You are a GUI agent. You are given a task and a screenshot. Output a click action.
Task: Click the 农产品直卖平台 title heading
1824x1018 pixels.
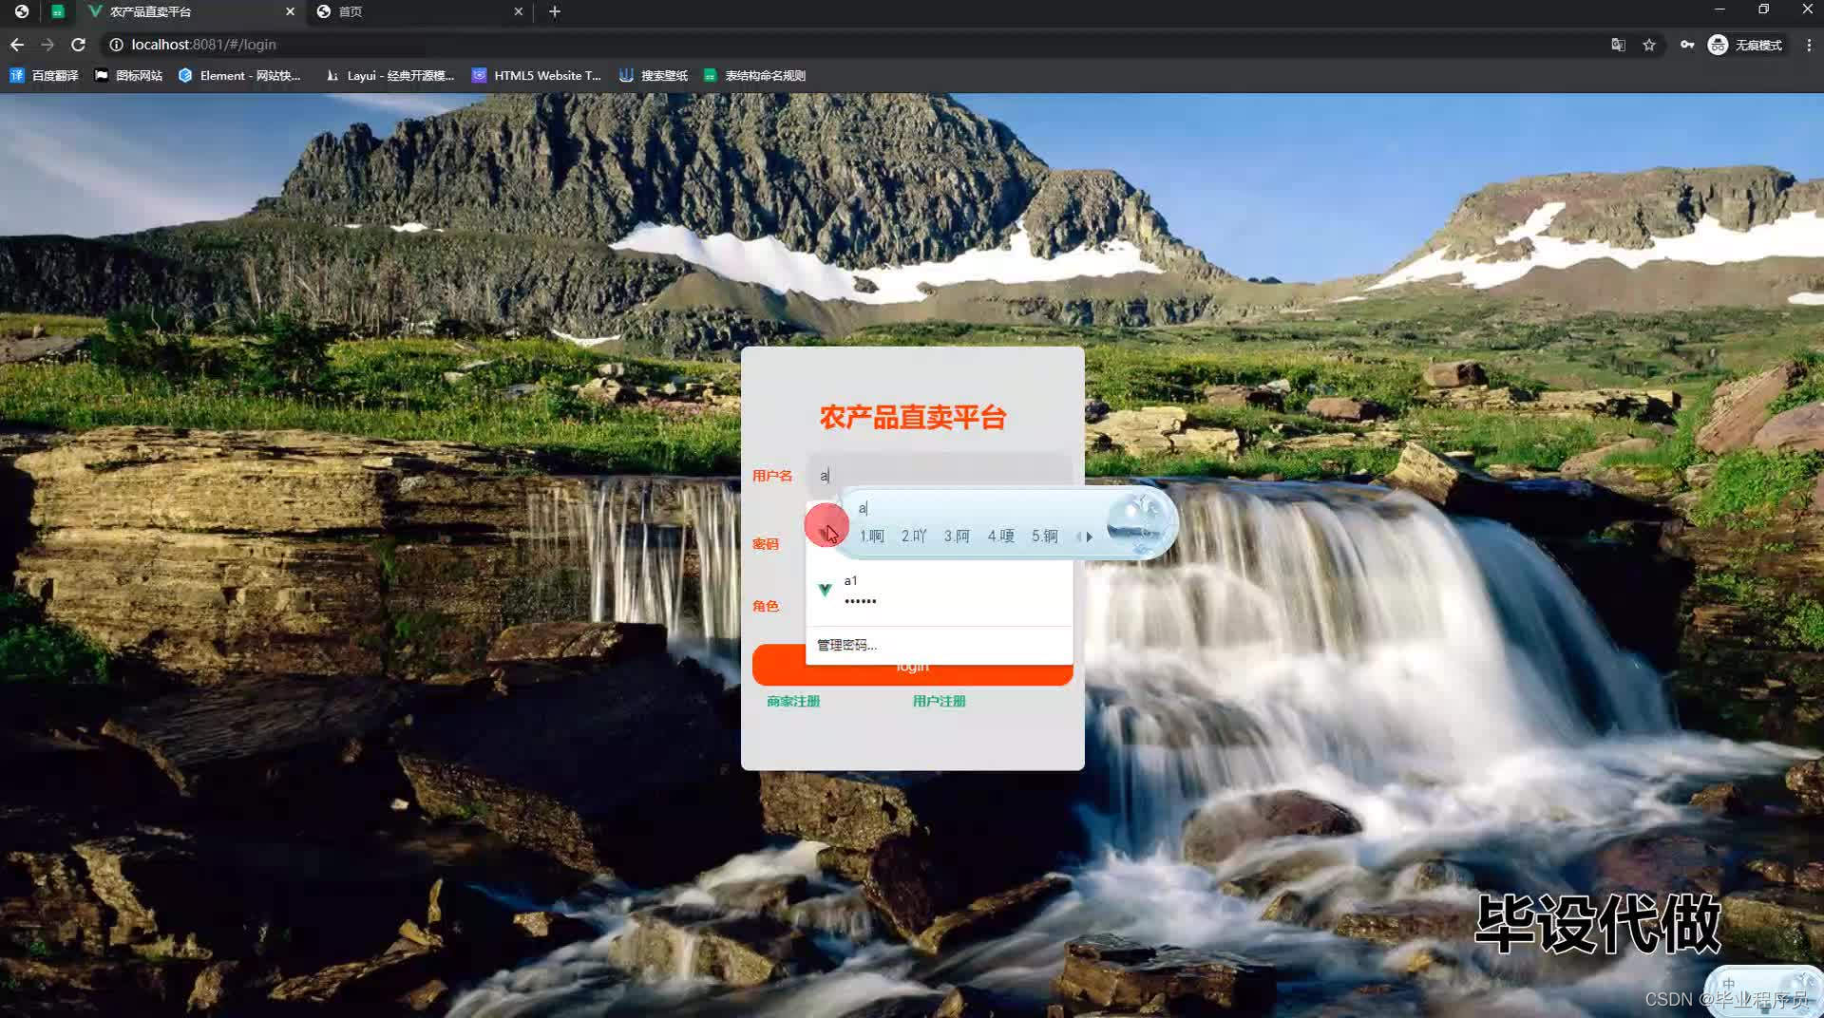click(913, 418)
